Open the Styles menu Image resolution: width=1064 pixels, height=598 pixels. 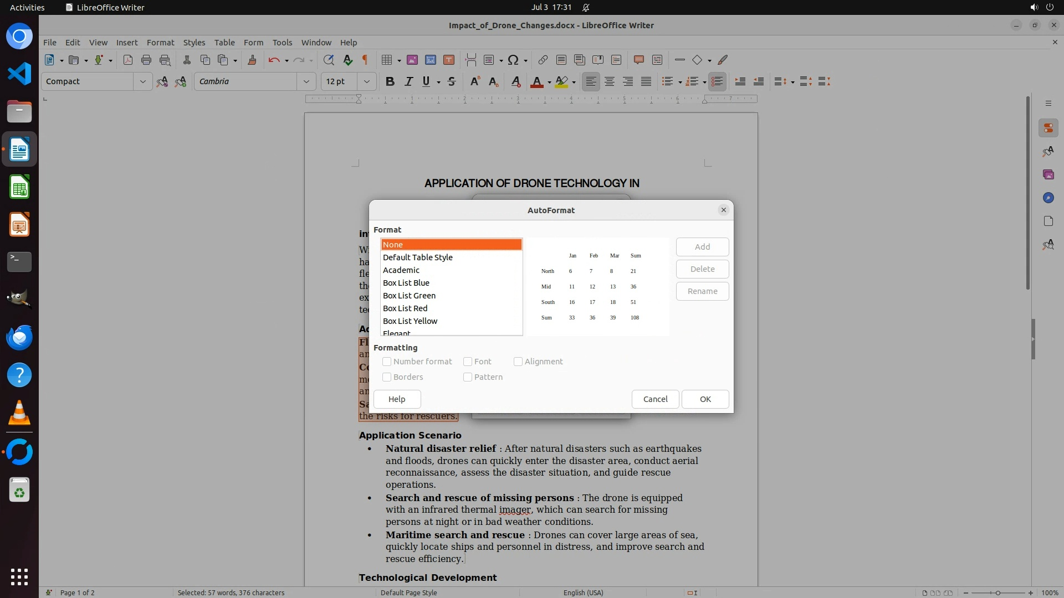194,42
